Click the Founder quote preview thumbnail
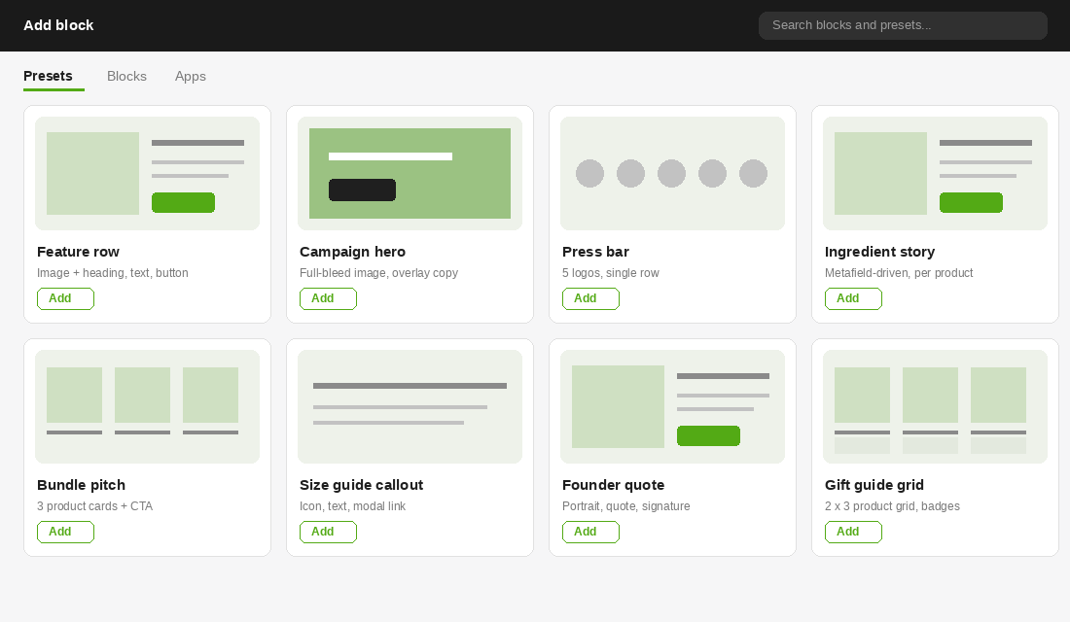Screen dimensions: 1070x622 pos(673,406)
